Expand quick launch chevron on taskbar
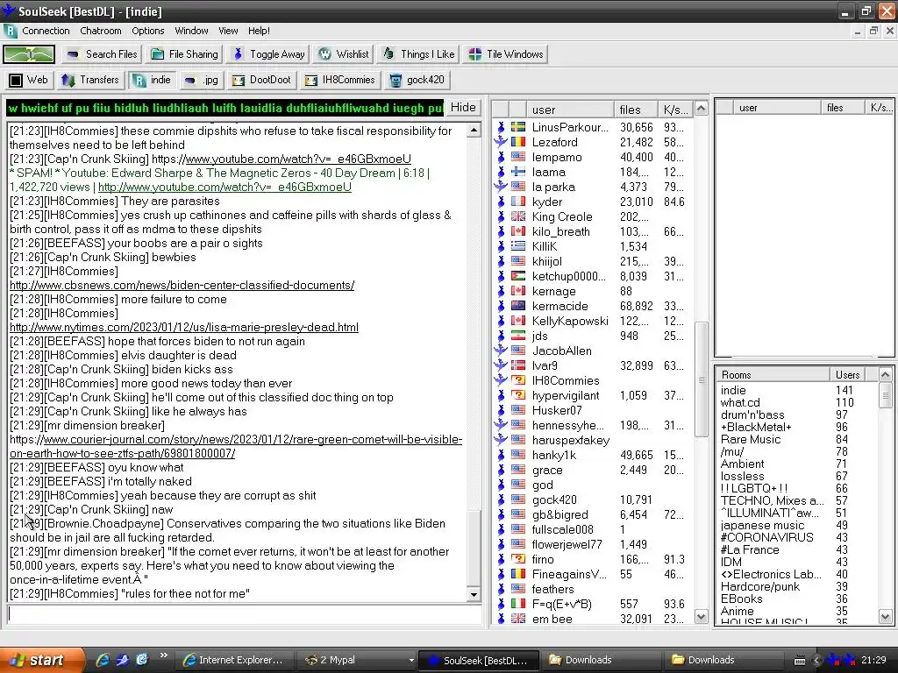This screenshot has height=673, width=898. (163, 655)
